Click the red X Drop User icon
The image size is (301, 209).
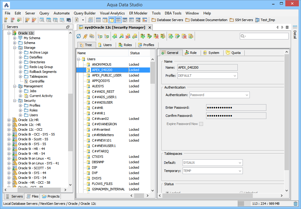(x=128, y=36)
